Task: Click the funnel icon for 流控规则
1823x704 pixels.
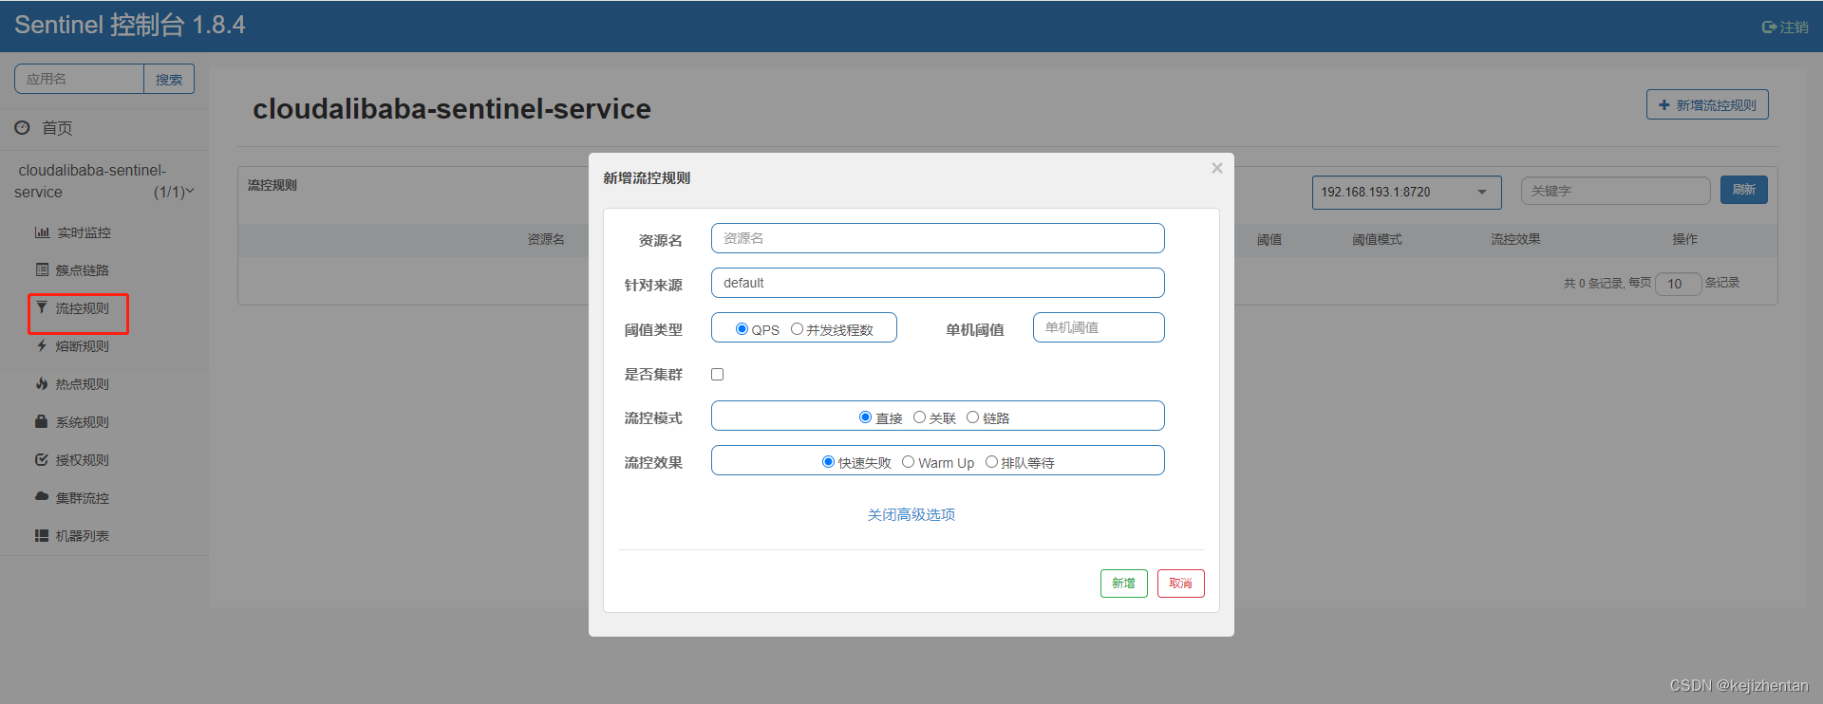Action: click(42, 307)
